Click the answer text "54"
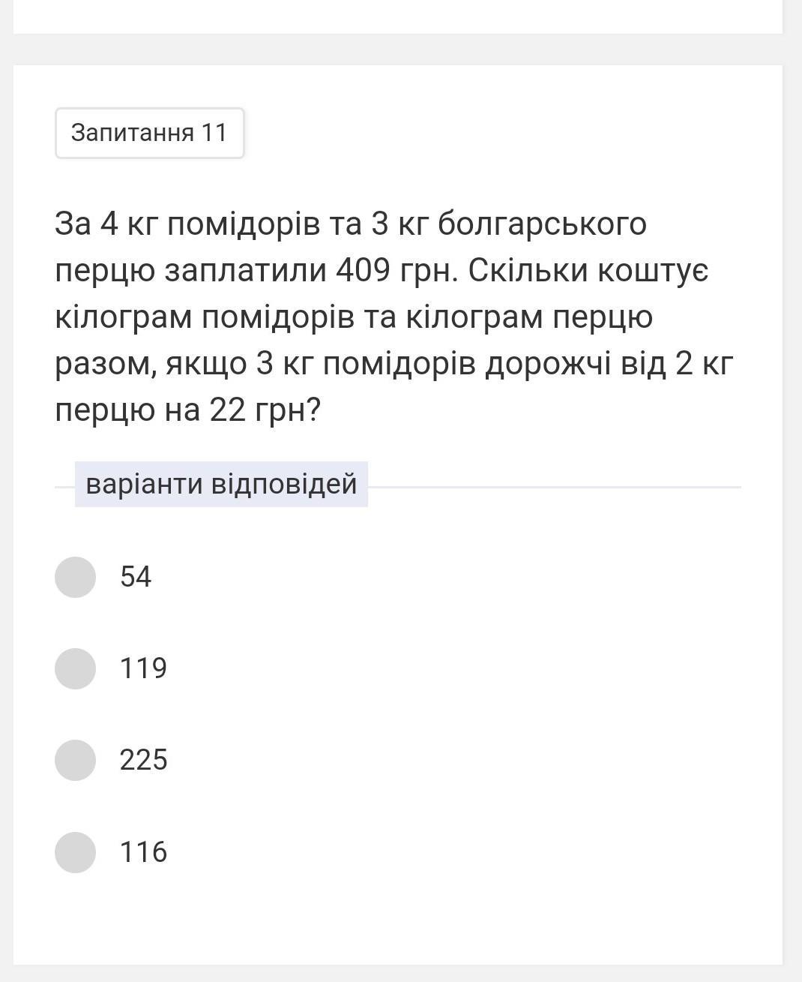The image size is (802, 982). (136, 577)
